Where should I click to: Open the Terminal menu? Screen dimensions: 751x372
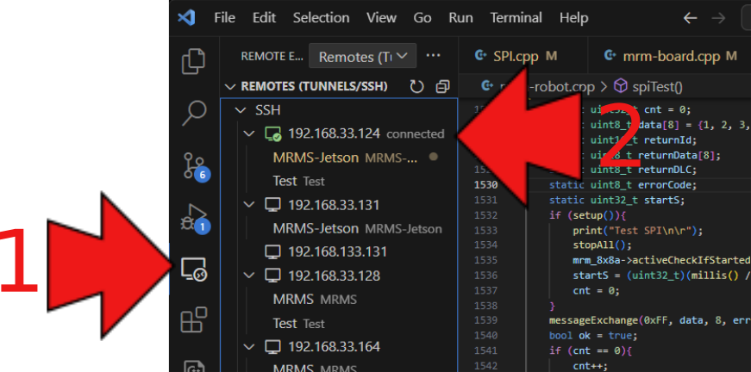coord(517,18)
